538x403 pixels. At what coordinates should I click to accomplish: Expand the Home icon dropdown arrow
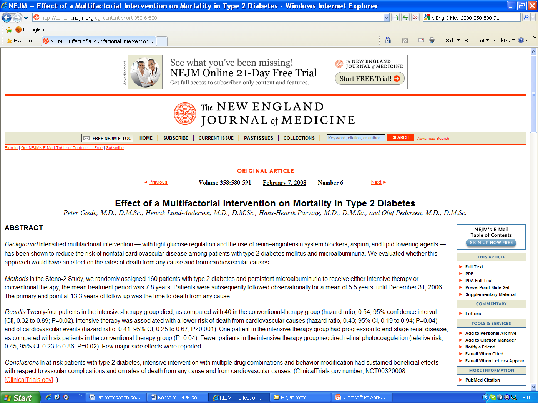[x=396, y=40]
